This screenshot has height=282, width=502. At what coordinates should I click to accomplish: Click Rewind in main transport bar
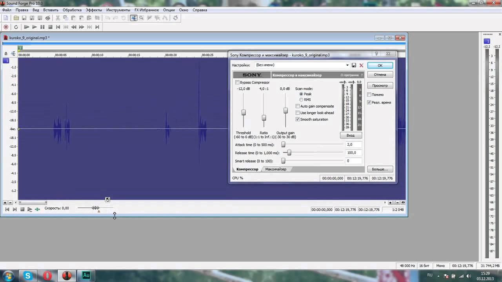tap(73, 27)
